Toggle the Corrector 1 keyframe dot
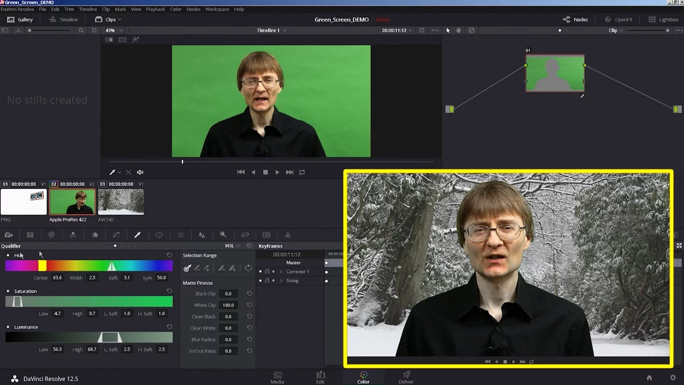This screenshot has width=684, height=385. coord(260,272)
